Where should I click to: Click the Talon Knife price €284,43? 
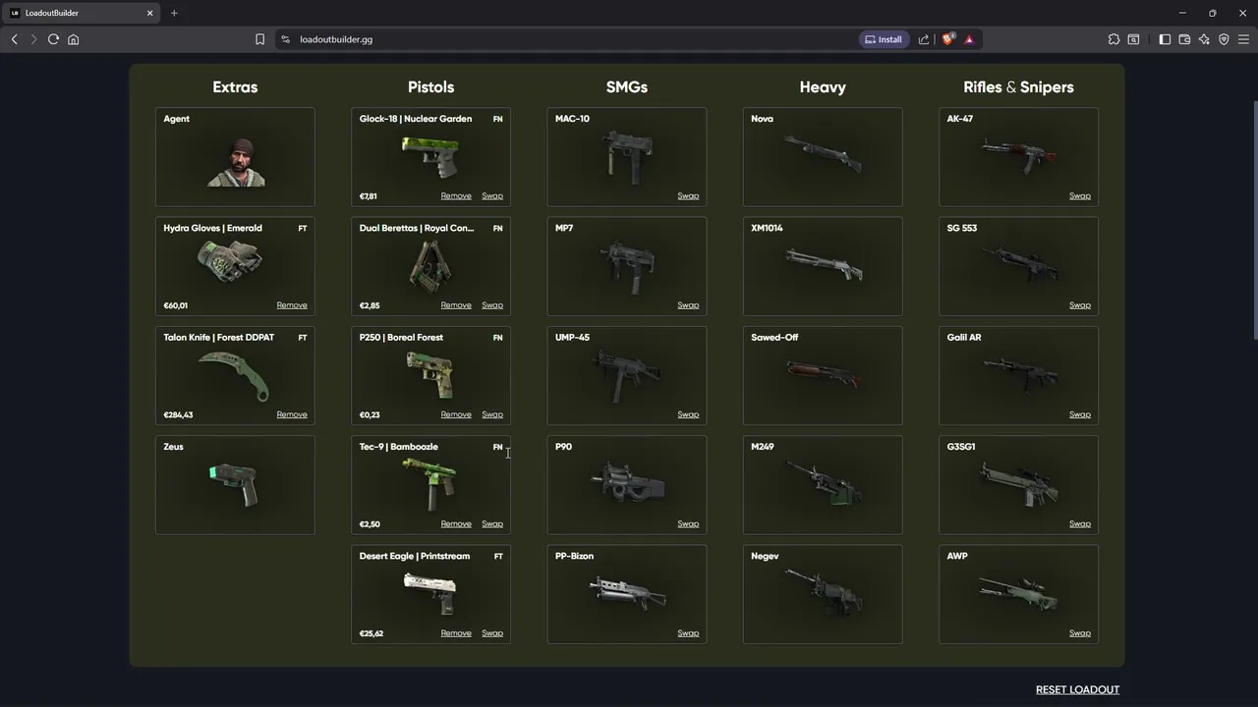pos(178,414)
